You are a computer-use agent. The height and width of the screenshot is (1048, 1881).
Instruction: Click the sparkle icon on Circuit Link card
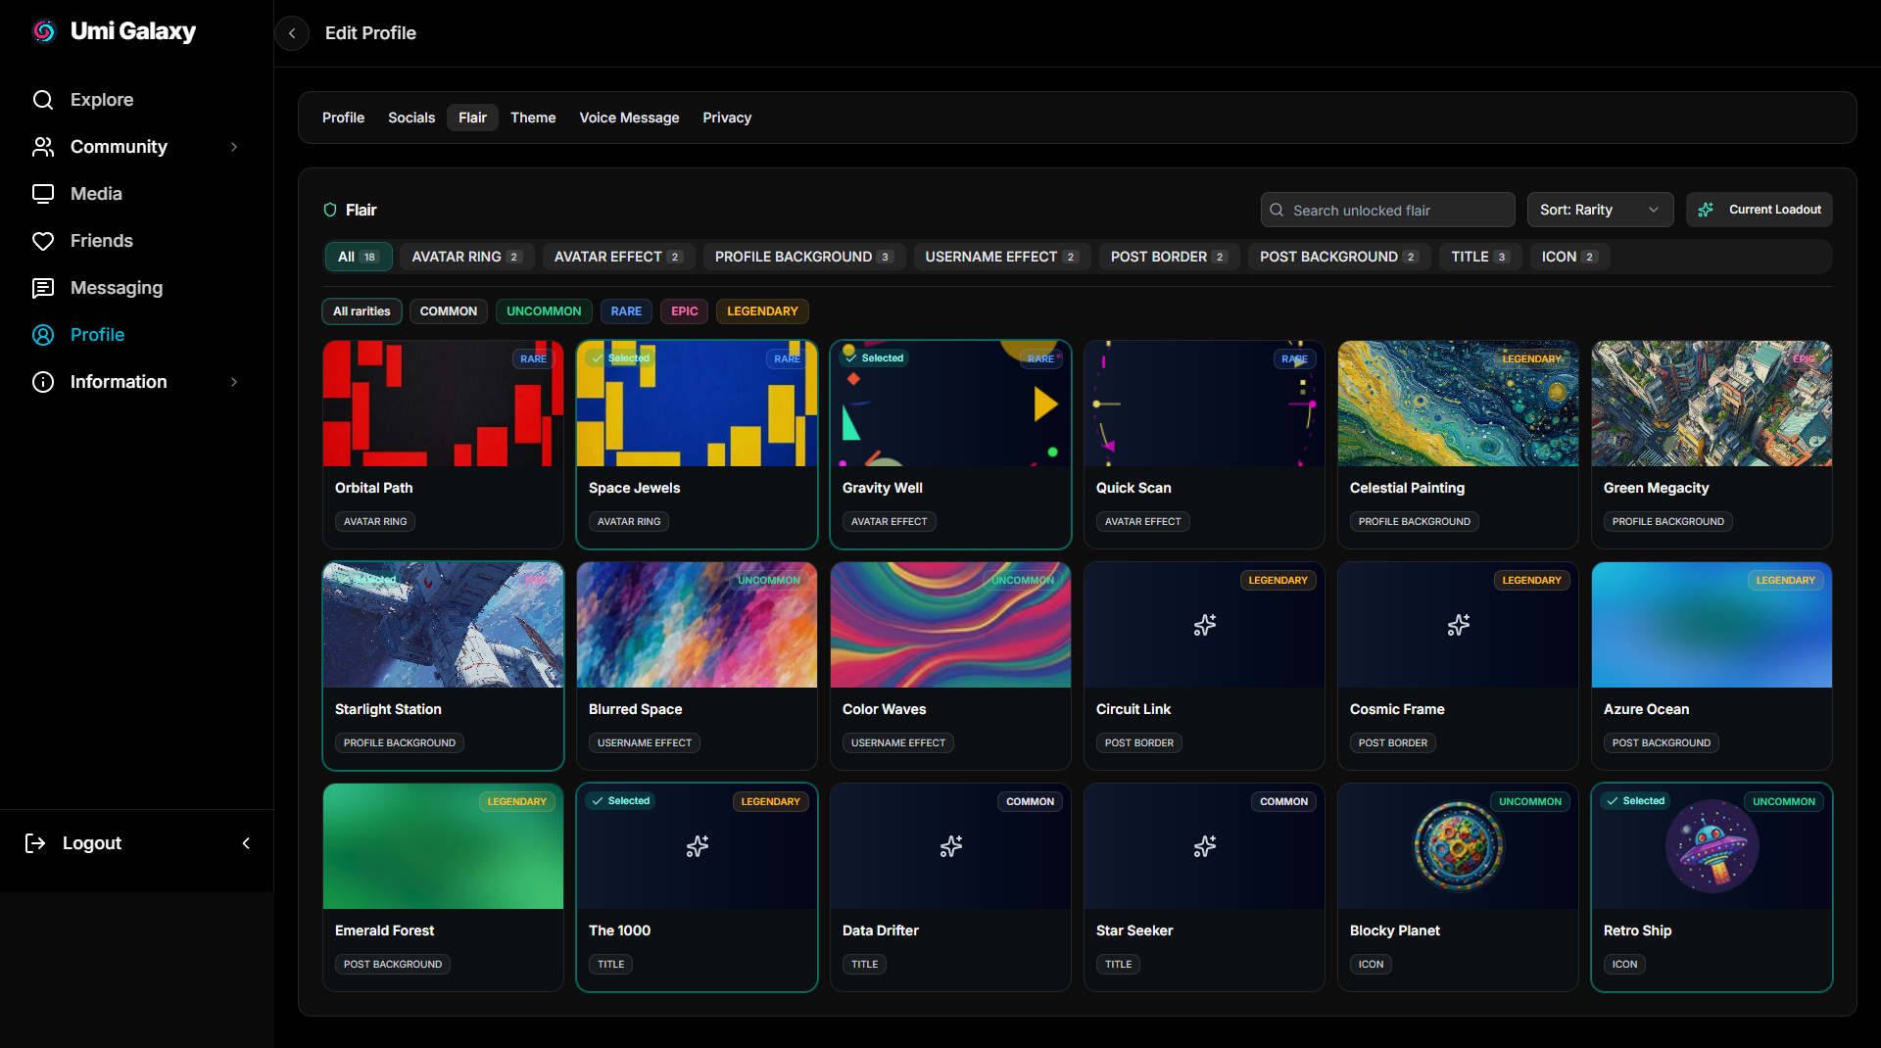coord(1205,625)
